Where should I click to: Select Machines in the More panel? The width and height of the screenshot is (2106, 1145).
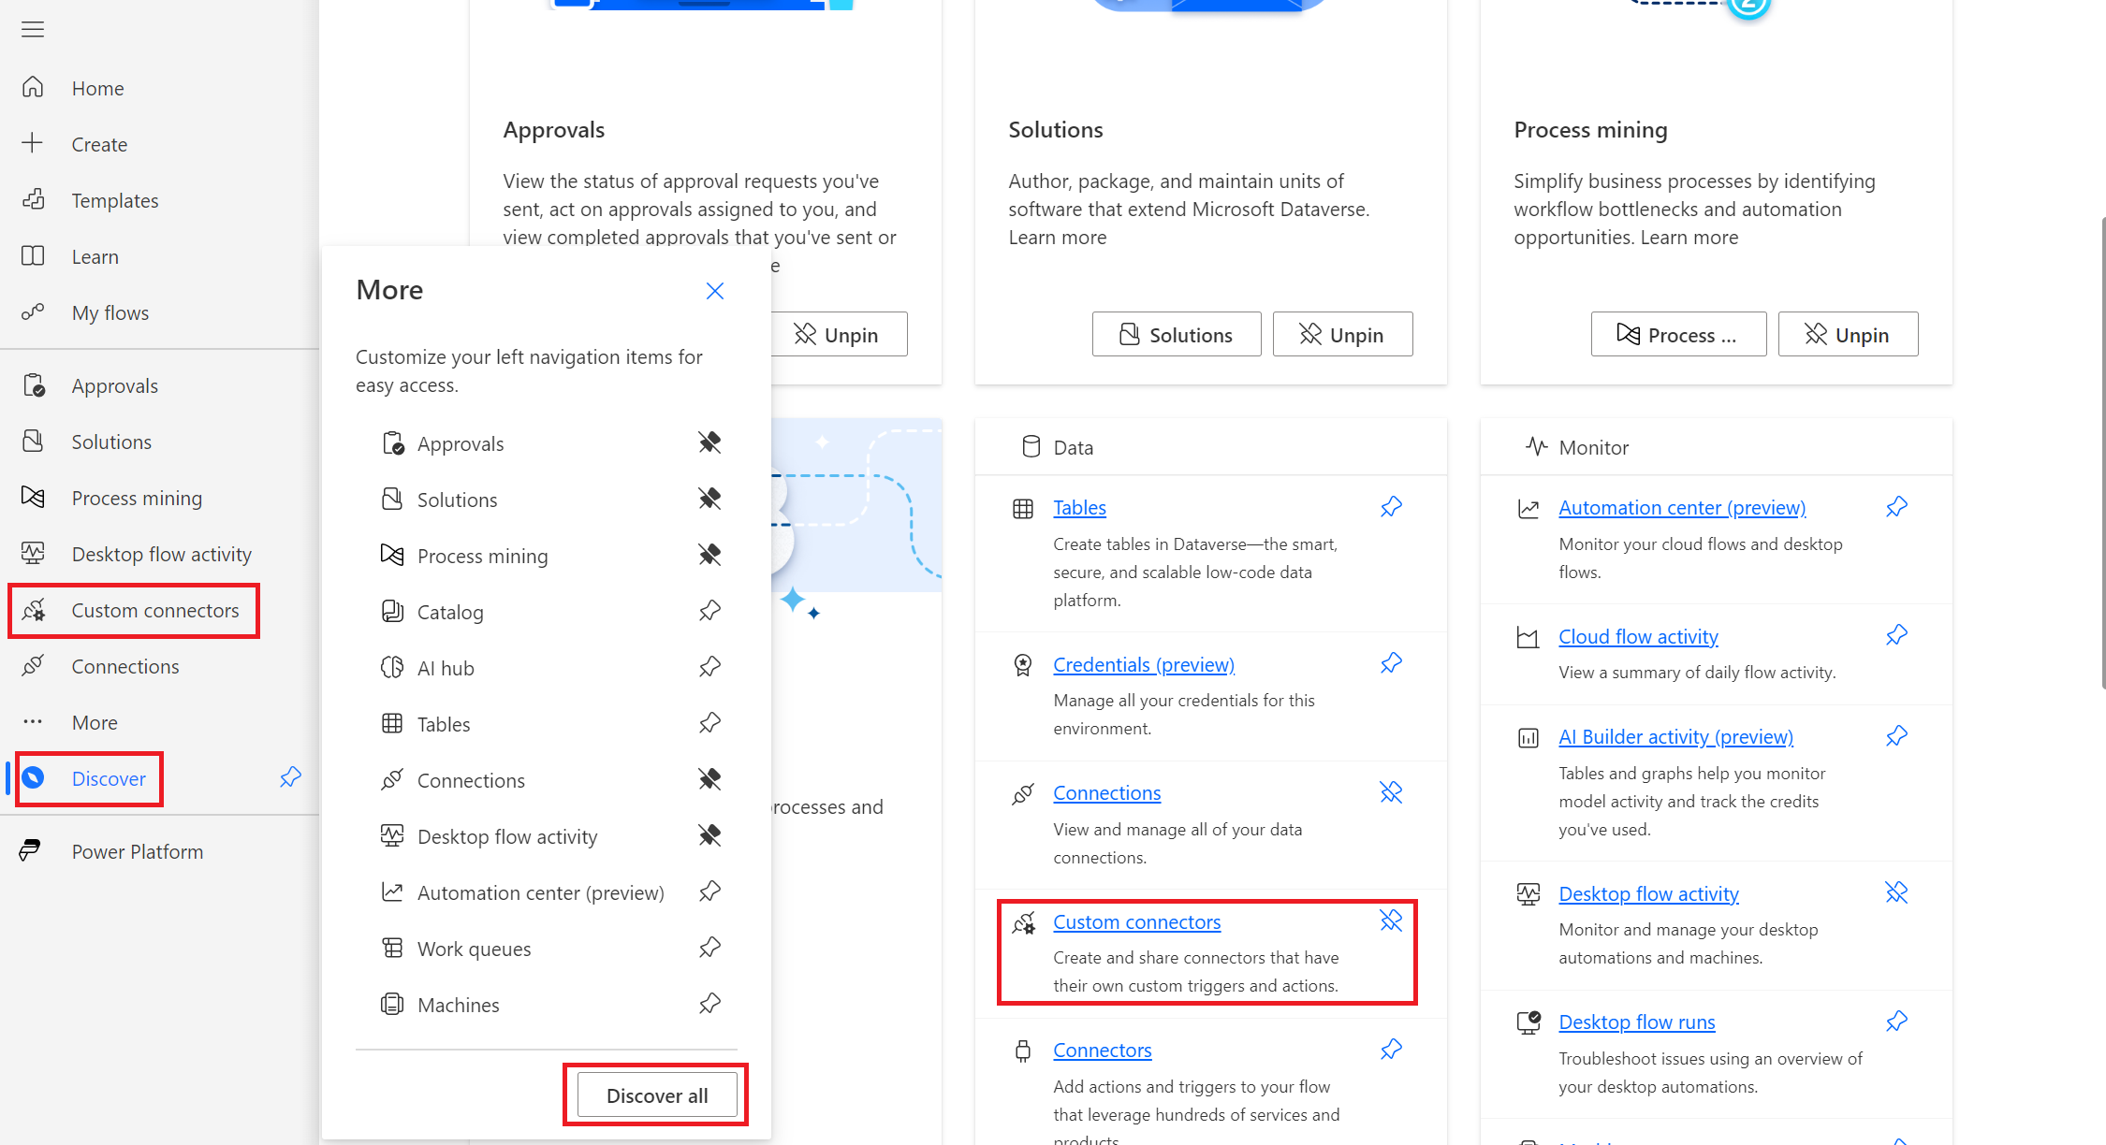click(x=458, y=1005)
